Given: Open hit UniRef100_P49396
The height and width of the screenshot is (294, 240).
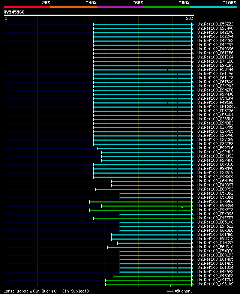Looking at the screenshot, I should [x=215, y=49].
